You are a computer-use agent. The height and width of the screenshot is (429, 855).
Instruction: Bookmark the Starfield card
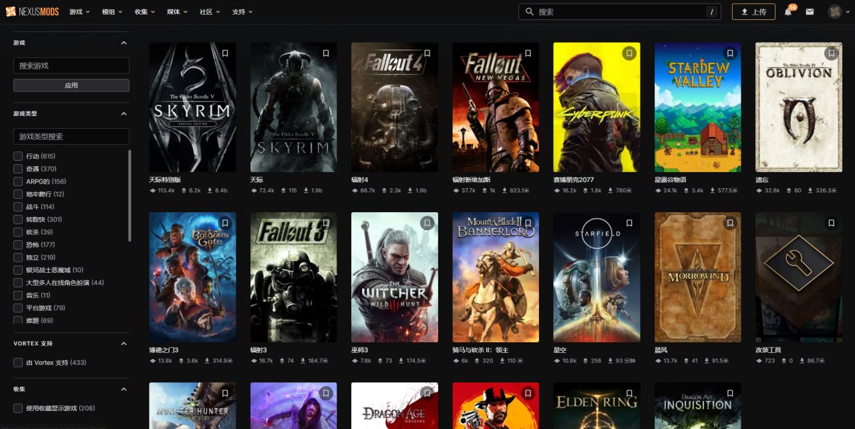click(x=629, y=223)
